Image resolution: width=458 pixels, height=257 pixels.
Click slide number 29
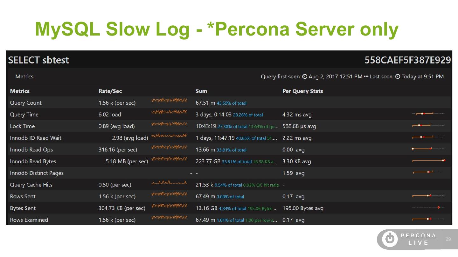click(448, 239)
